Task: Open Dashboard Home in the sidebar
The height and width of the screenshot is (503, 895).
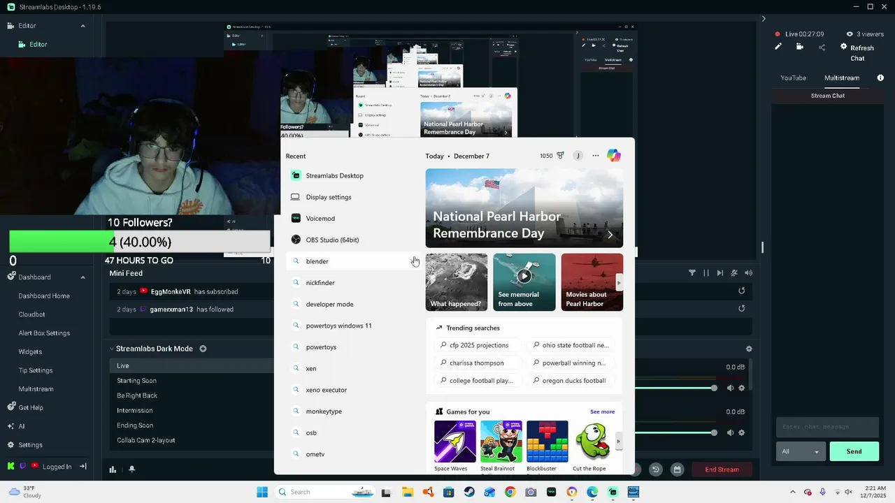Action: click(x=44, y=296)
